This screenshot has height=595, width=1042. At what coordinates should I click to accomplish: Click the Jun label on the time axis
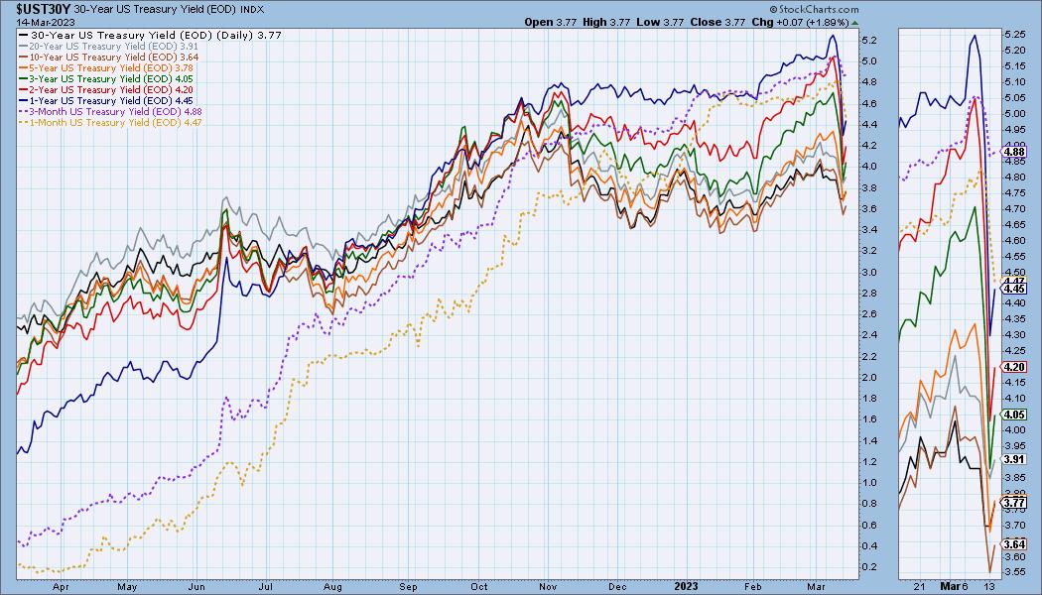point(196,586)
